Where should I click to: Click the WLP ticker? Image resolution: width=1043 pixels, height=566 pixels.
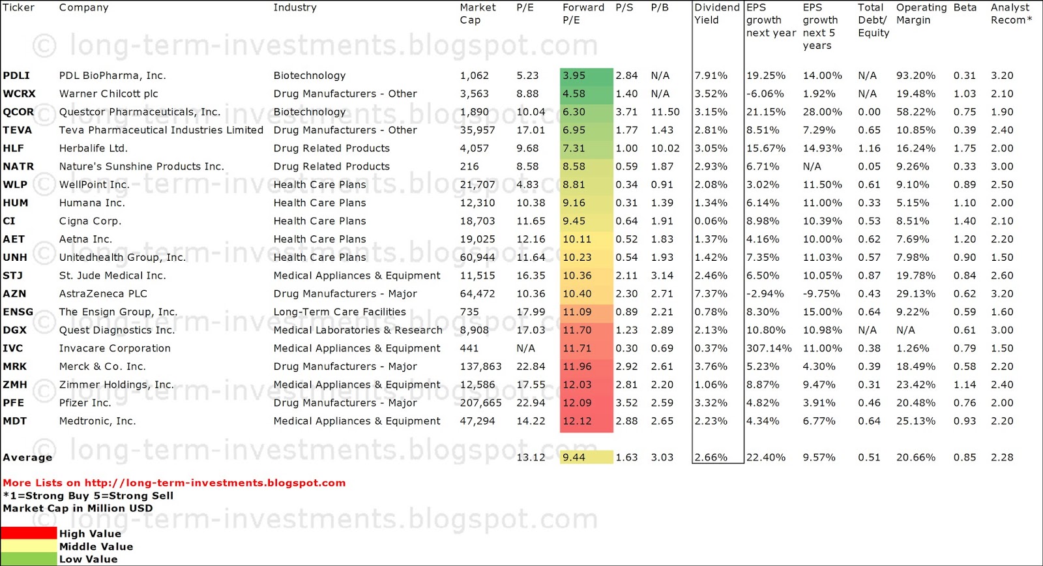tap(15, 185)
